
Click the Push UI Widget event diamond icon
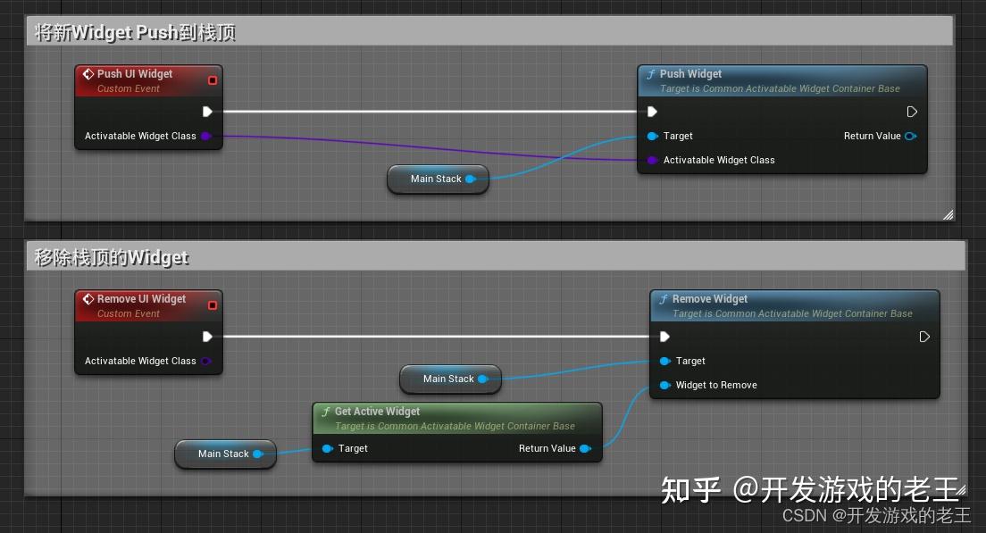pyautogui.click(x=88, y=74)
